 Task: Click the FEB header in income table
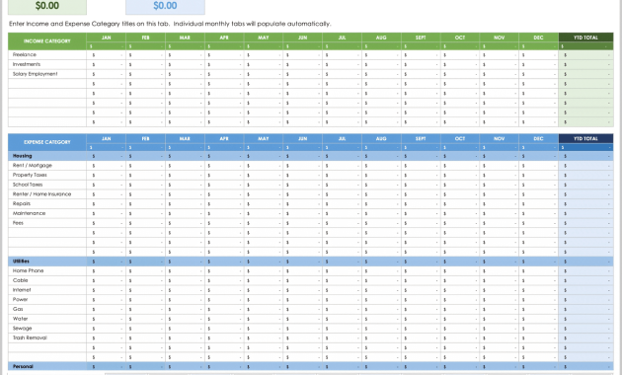[145, 37]
